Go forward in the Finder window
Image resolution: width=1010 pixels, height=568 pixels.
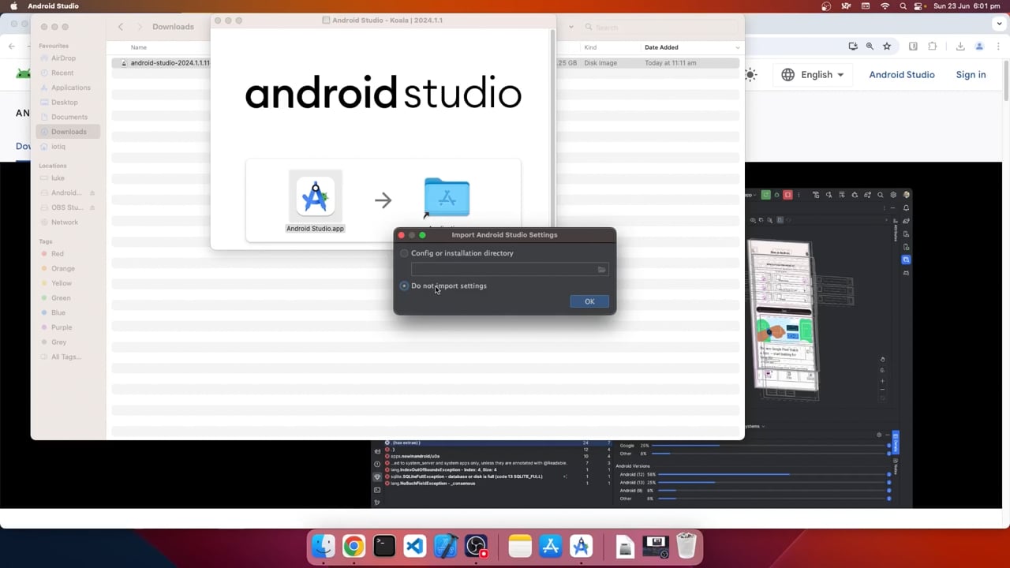coord(140,27)
